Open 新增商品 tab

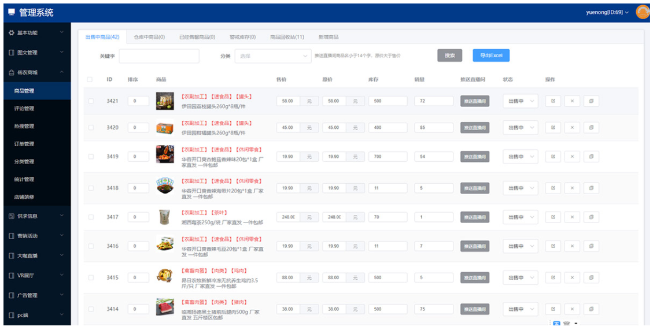point(328,37)
